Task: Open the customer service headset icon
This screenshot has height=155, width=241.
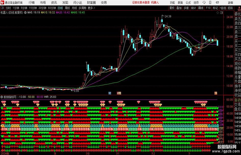Action: (x=204, y=3)
